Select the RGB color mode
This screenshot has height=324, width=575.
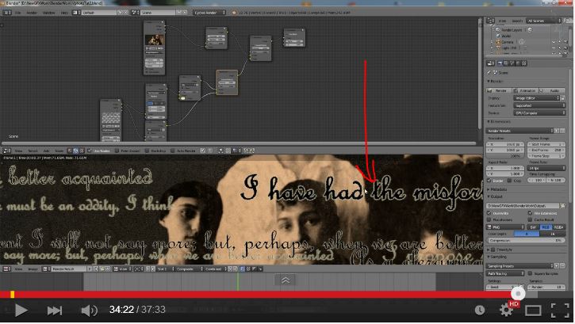[546, 227]
